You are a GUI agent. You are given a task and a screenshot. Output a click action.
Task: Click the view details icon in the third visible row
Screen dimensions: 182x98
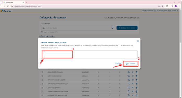point(129,80)
